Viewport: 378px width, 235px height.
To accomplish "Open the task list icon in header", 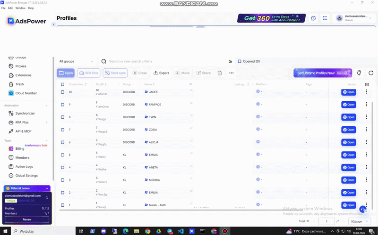I will (325, 18).
